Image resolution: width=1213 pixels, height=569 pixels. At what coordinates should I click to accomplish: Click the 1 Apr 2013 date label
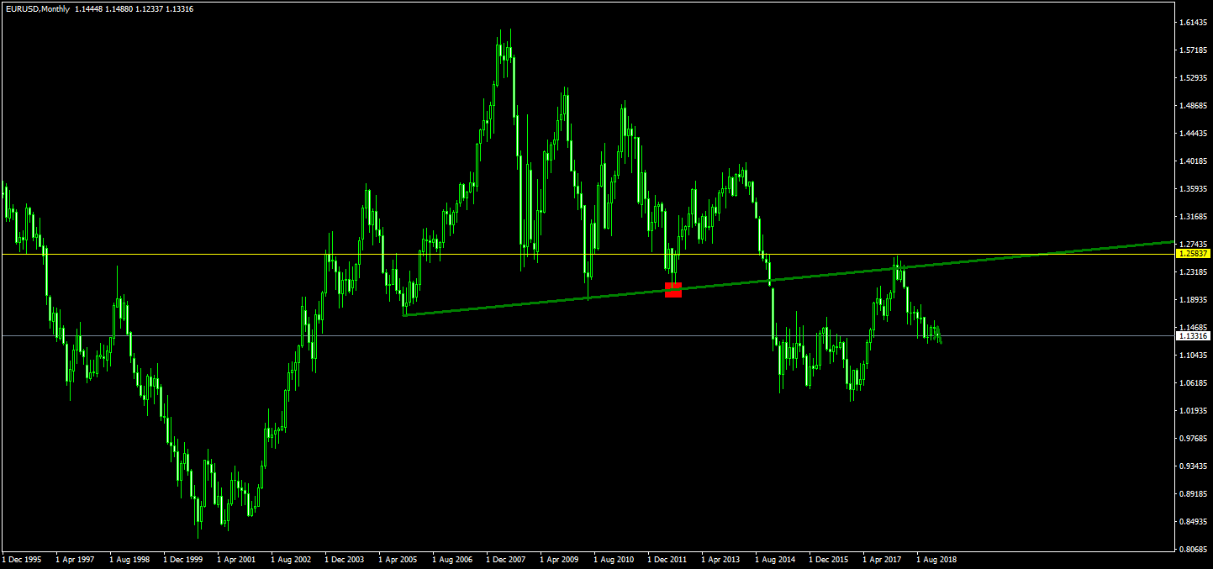721,559
